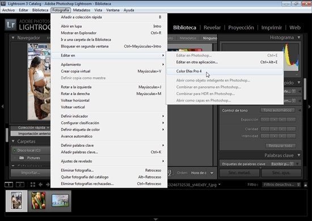This screenshot has height=221, width=312.
Task: Decrease Exposición with large step button
Action: [x=265, y=120]
